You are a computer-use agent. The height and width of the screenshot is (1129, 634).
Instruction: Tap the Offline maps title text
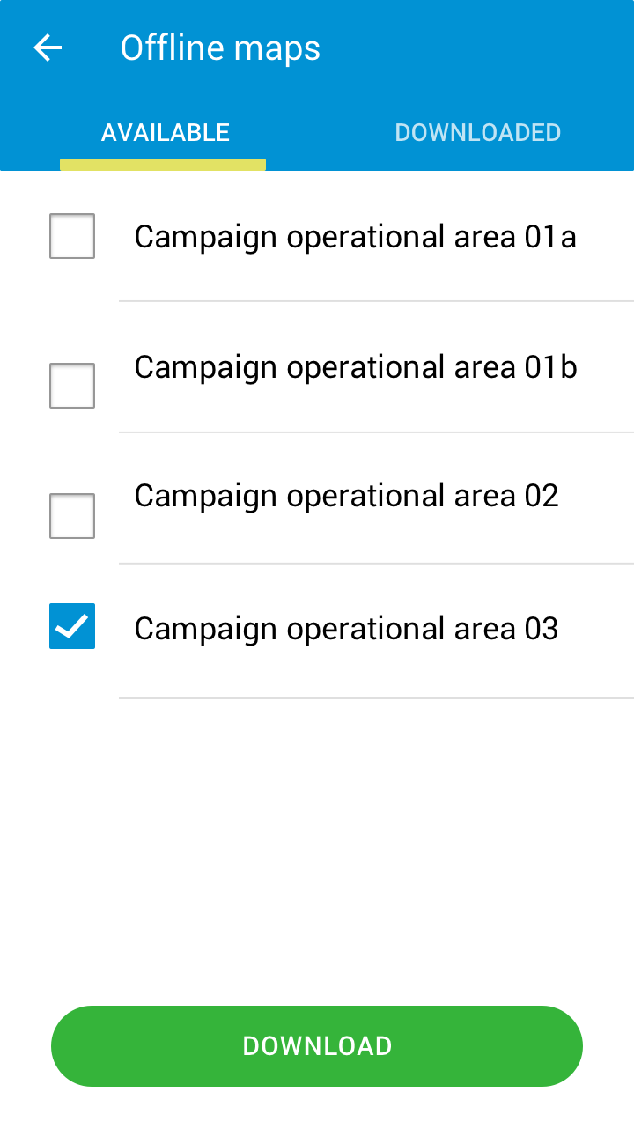click(221, 48)
